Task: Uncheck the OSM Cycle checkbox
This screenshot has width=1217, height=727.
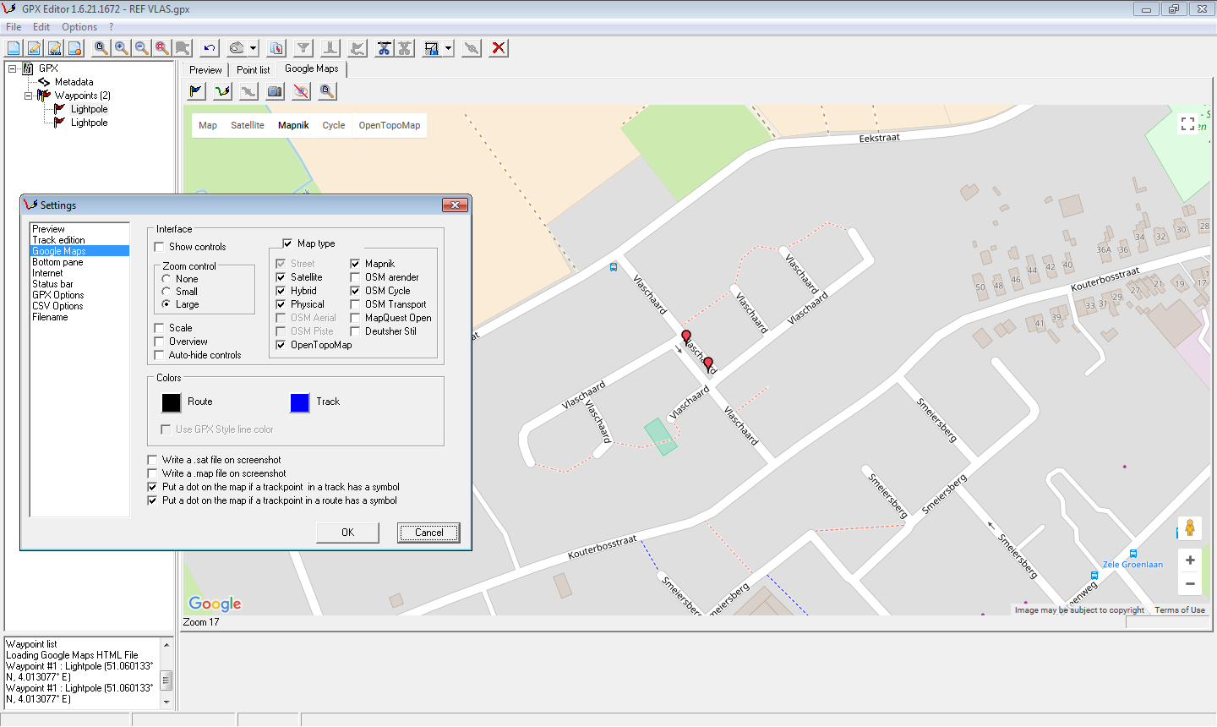Action: tap(355, 291)
